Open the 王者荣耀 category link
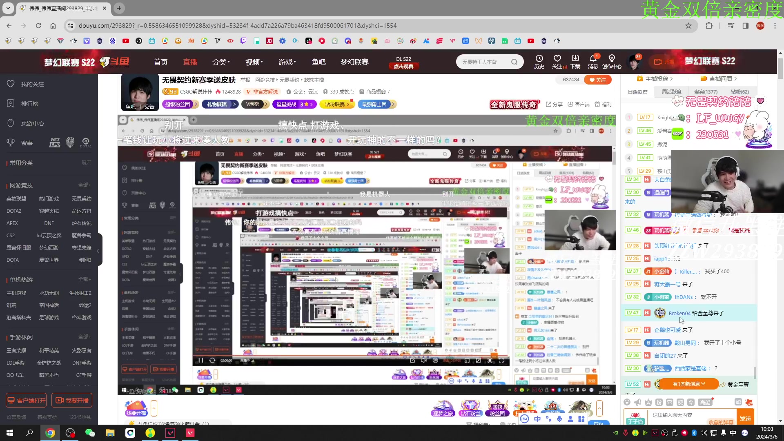784x441 pixels. (x=16, y=351)
